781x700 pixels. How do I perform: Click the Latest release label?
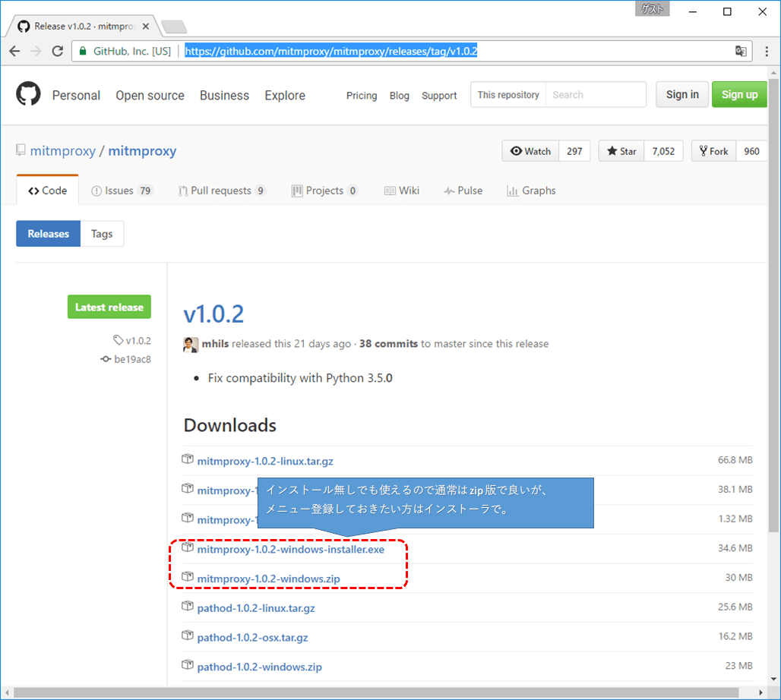coord(109,307)
